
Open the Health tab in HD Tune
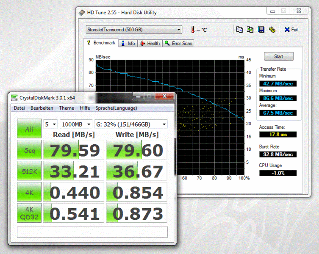(x=150, y=43)
